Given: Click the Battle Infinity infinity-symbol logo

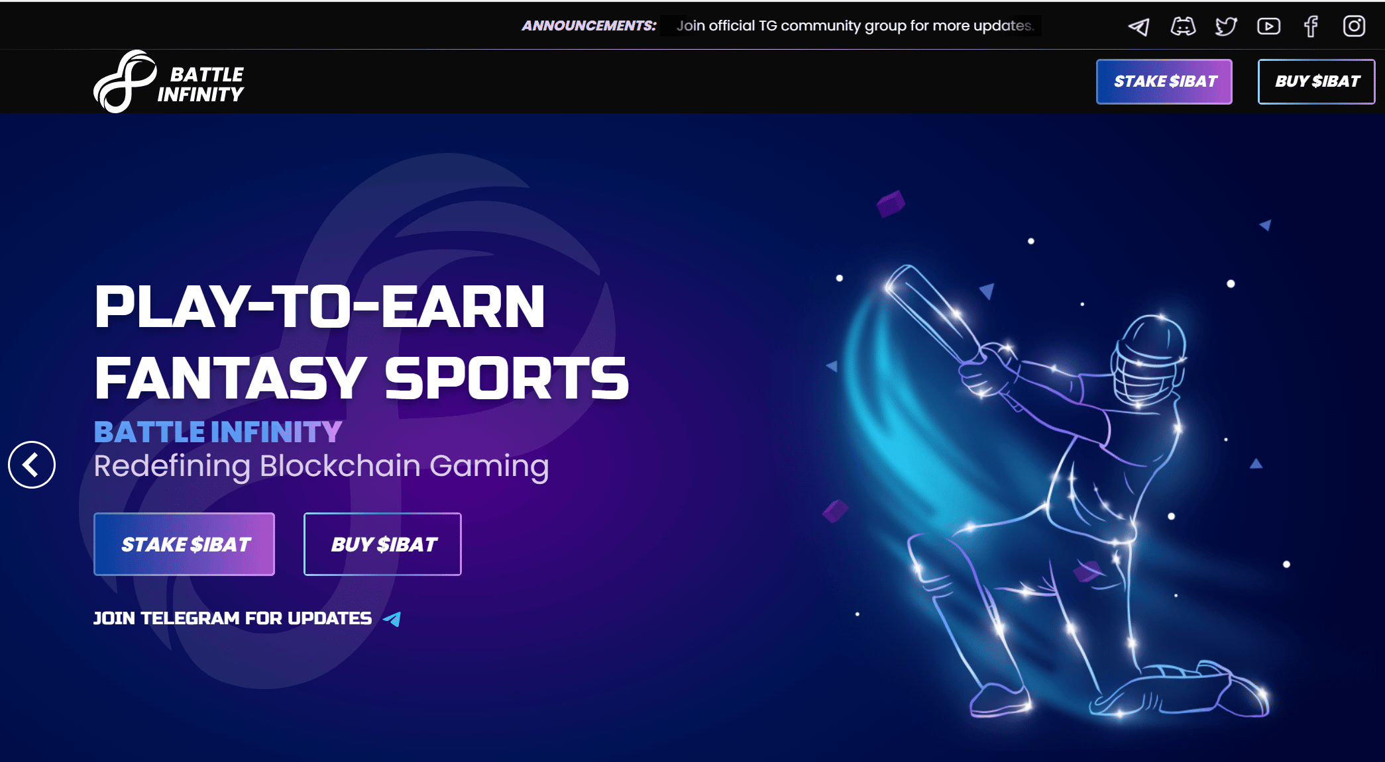Looking at the screenshot, I should tap(125, 81).
